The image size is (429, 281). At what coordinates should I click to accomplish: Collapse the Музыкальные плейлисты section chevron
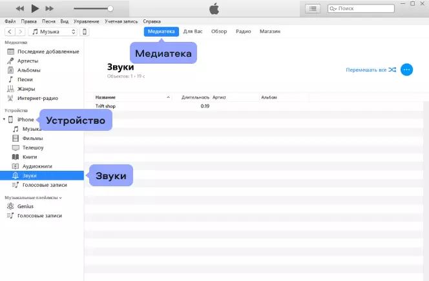(61, 198)
